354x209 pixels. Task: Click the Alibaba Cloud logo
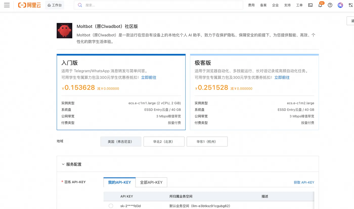pyautogui.click(x=29, y=5)
